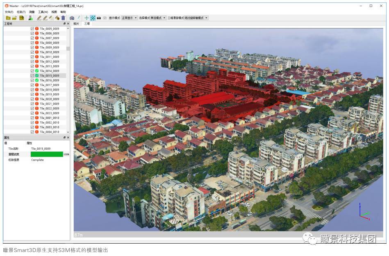Open the 选择模式 单选模式 dropdown
This screenshot has height=256, width=389.
click(158, 18)
